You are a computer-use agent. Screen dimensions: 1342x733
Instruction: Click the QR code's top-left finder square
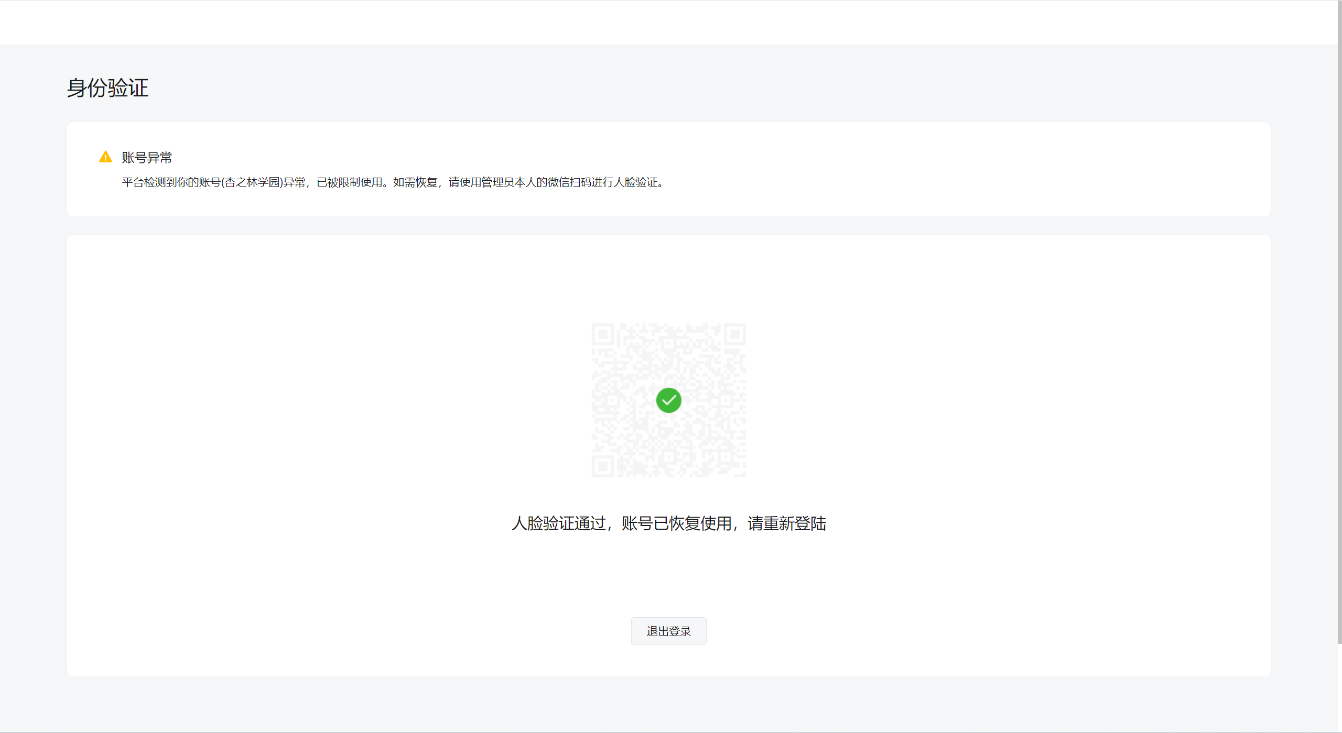[x=603, y=334]
